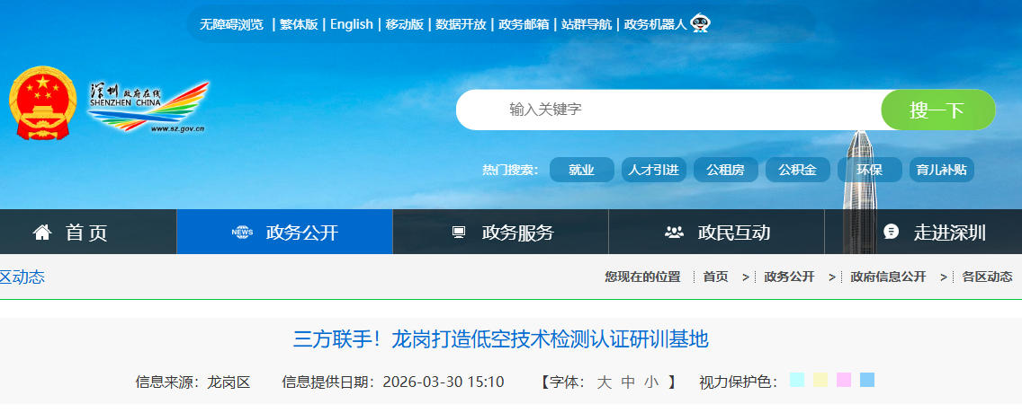Select the 环保 hot search tag
Image resolution: width=1022 pixels, height=413 pixels.
click(869, 170)
